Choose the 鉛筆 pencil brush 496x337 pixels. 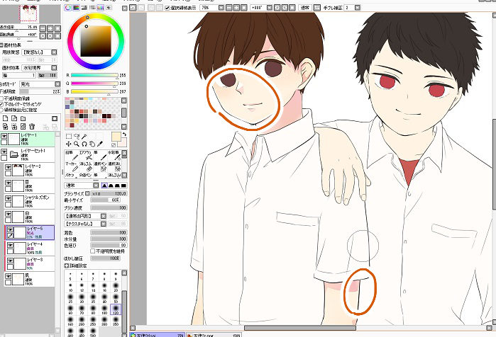point(71,155)
